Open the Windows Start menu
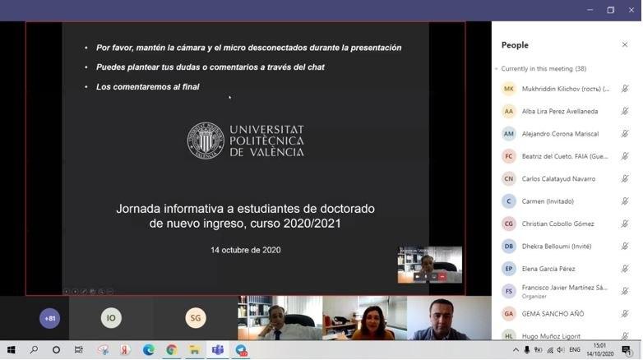 pyautogui.click(x=12, y=350)
